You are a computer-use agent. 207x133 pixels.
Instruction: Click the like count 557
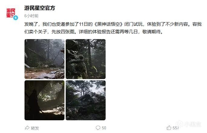tap(176, 128)
